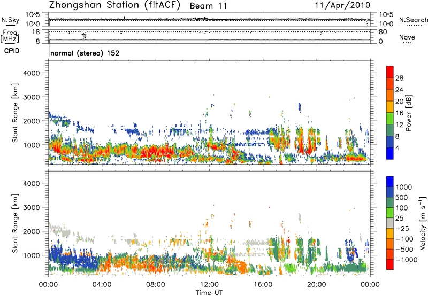
Task: Click the velocity panel "Slant Range [km]" label
Action: tap(15, 223)
